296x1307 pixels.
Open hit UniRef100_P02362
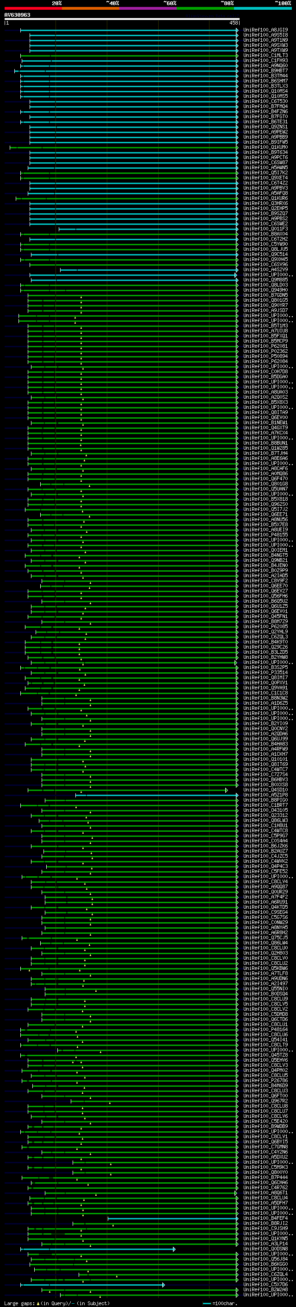point(265,351)
